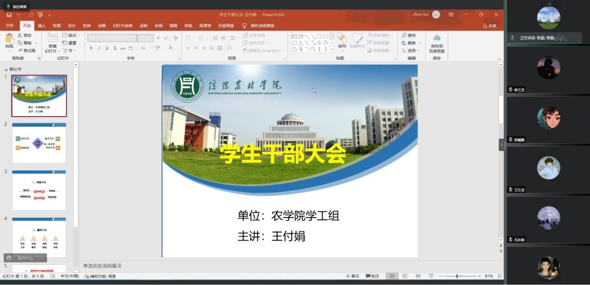Click the Save icon in quick access toolbar
The width and height of the screenshot is (590, 285).
[7, 14]
